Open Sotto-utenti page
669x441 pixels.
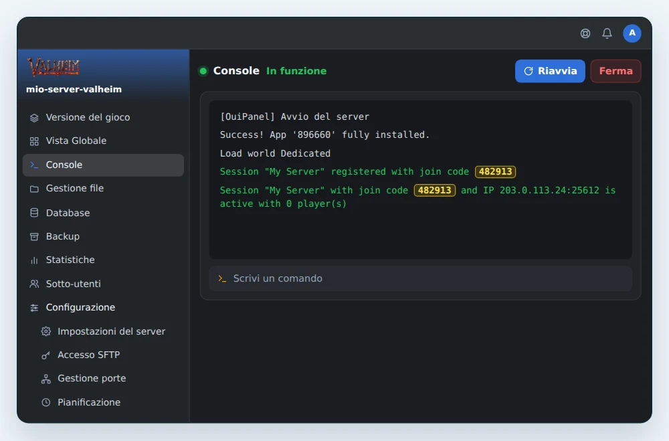(x=103, y=284)
